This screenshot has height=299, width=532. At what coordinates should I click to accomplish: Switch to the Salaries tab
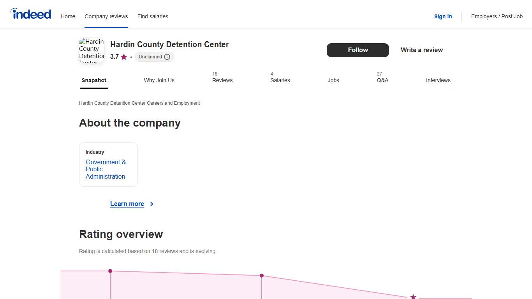point(280,80)
